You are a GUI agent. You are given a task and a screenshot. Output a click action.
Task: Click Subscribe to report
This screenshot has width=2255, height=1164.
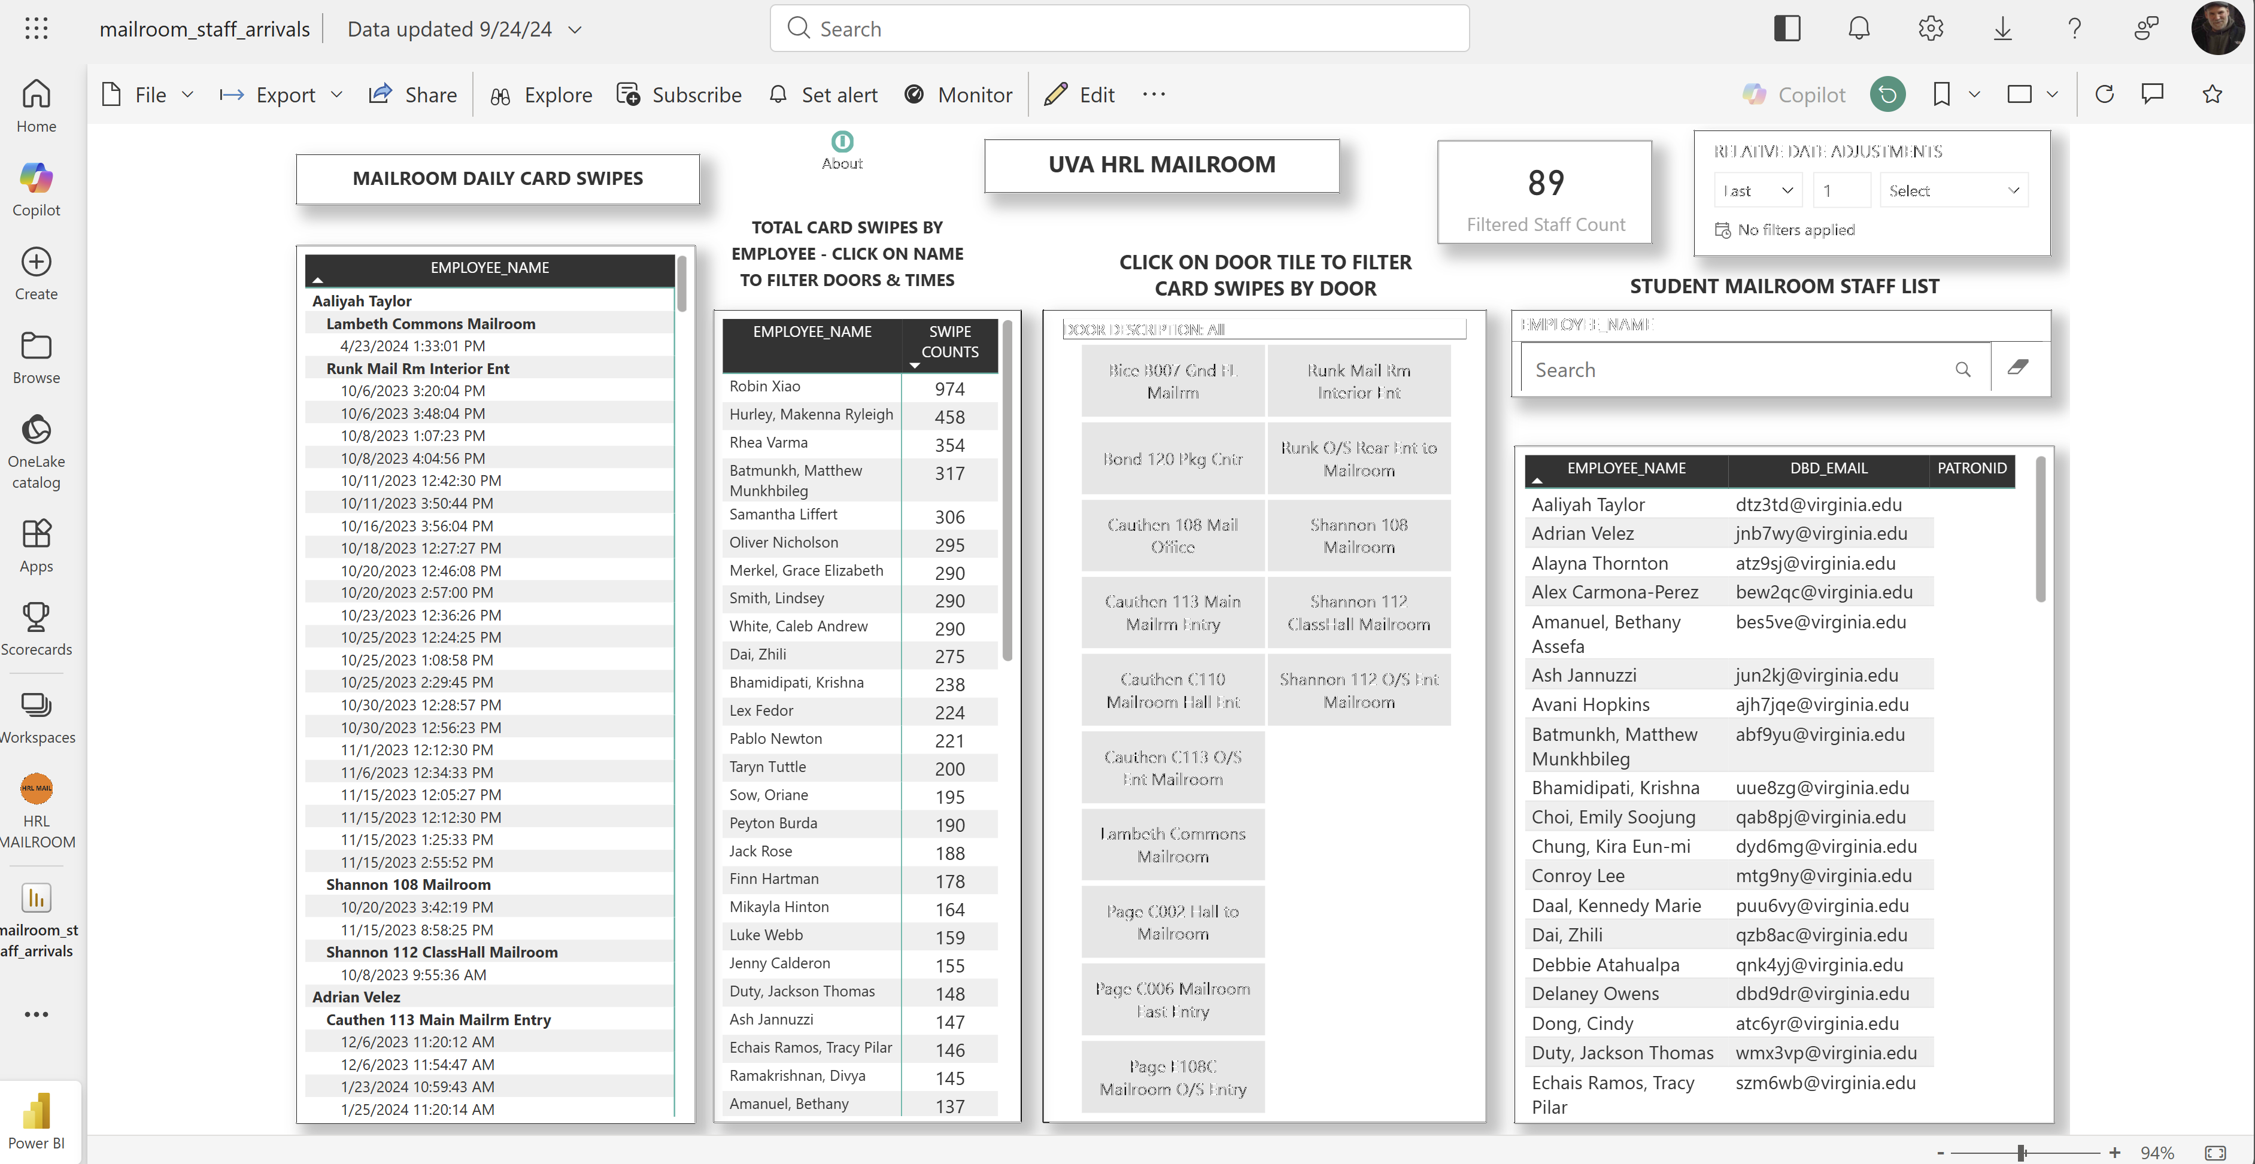pos(678,95)
